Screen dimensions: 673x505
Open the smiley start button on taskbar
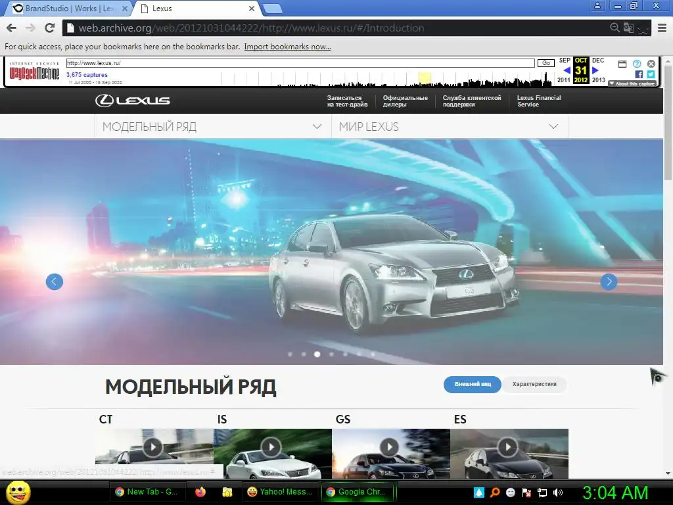(x=18, y=492)
